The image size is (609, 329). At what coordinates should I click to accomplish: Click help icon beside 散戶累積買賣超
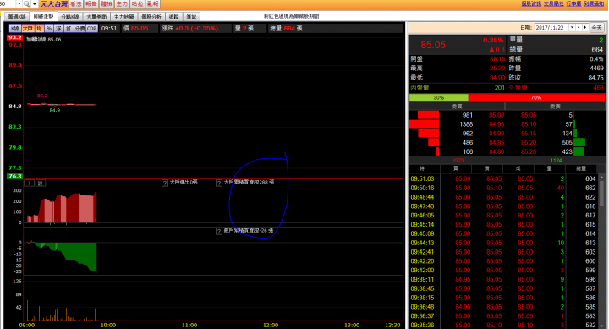(x=219, y=231)
